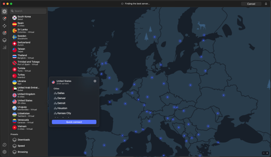Click Quick connect in United States popup
This screenshot has height=157, width=271.
(x=74, y=122)
